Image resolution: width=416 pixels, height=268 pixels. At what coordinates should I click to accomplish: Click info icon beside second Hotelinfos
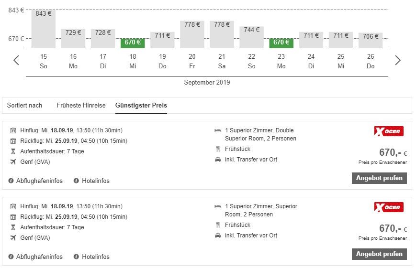(x=76, y=257)
